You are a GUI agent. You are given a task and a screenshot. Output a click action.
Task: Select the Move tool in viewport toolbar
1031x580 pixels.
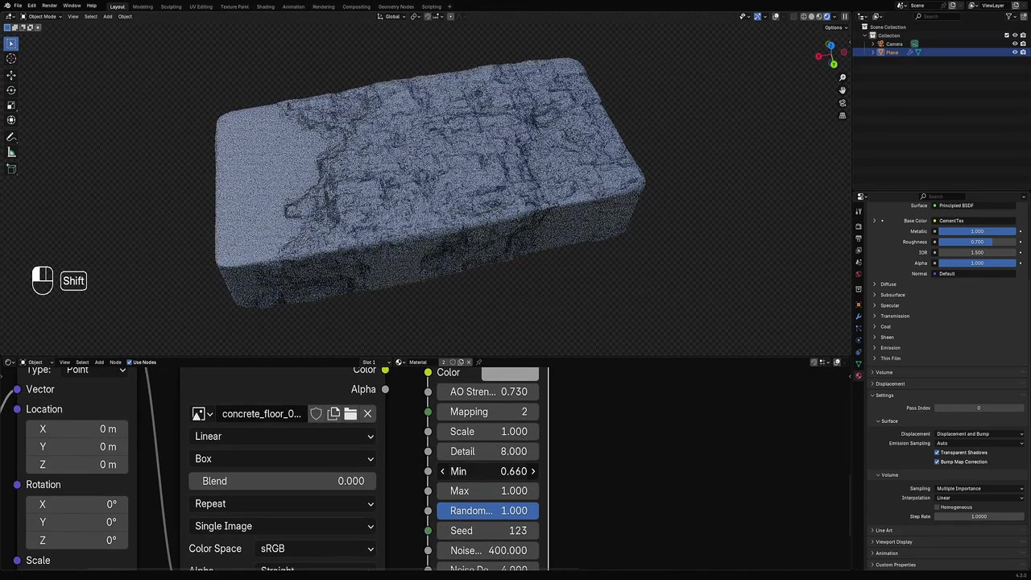tap(11, 75)
